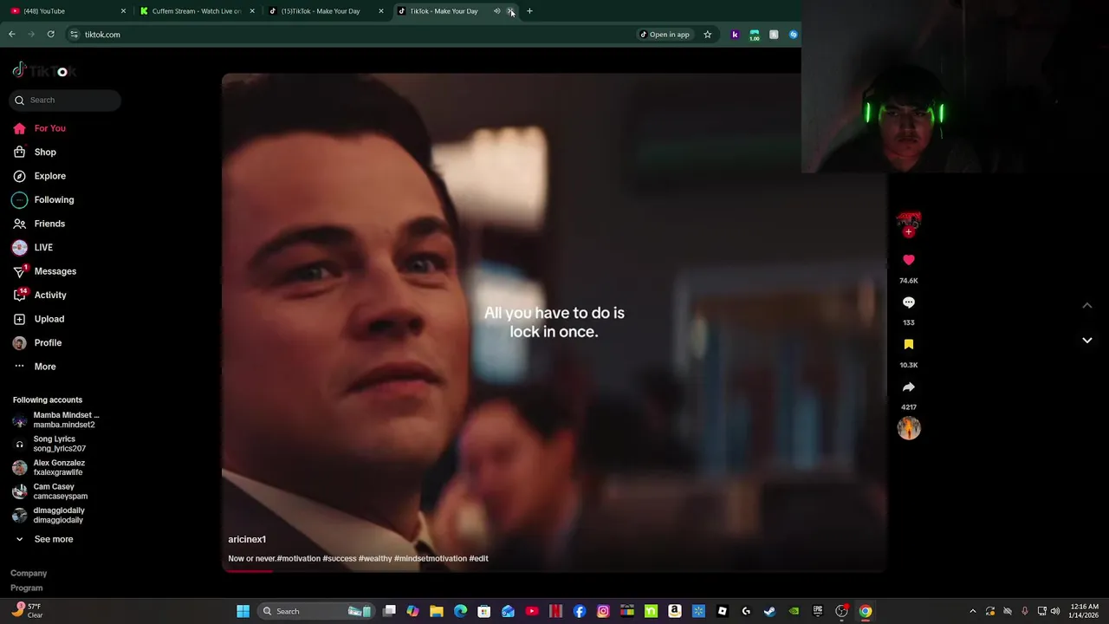Viewport: 1109px width, 624px height.
Task: Open the Company footer link
Action: click(x=29, y=574)
